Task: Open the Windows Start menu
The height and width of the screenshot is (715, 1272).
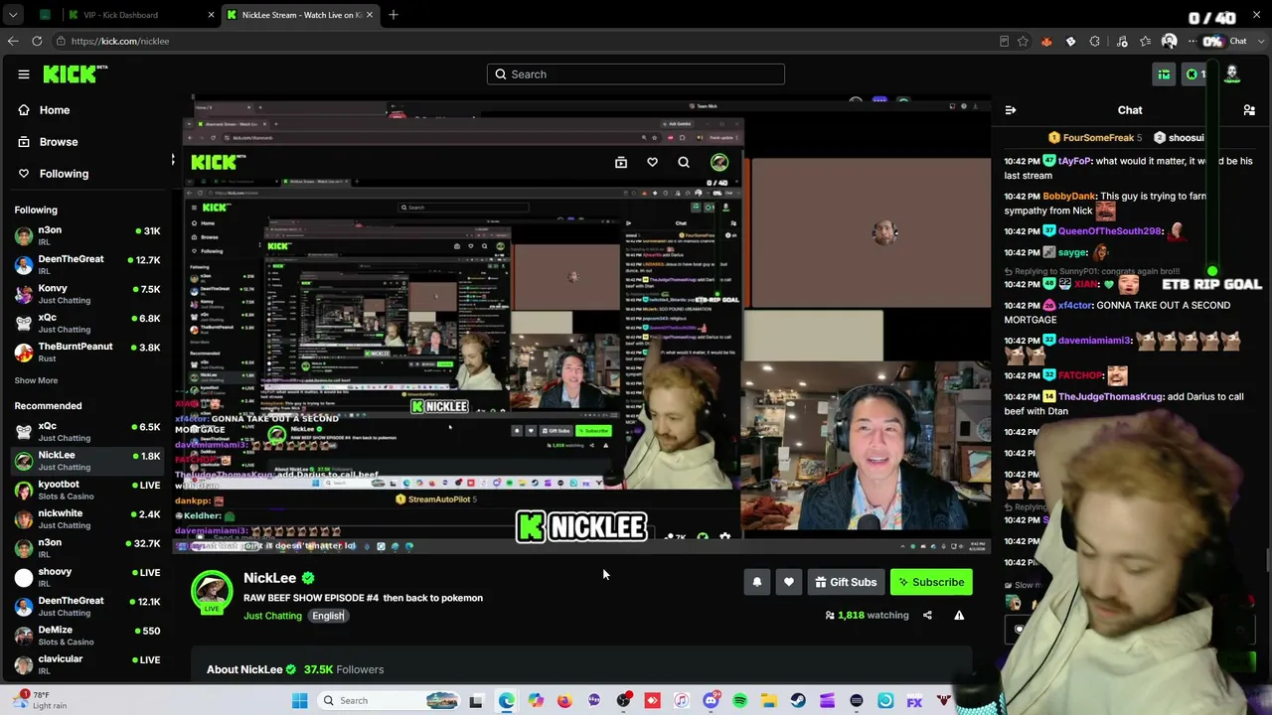Action: point(299,701)
